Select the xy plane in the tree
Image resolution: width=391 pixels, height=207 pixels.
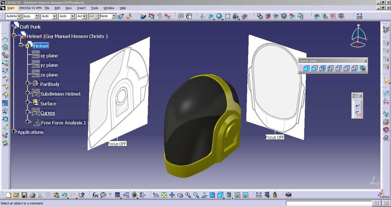(x=49, y=56)
